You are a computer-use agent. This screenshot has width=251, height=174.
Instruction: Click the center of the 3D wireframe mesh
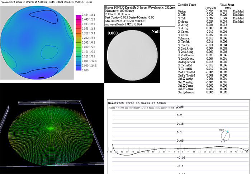tap(51, 128)
